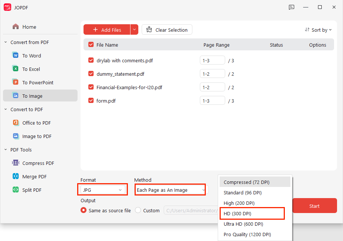
Task: Click the plus icon on Add Files
Action: [x=95, y=29]
